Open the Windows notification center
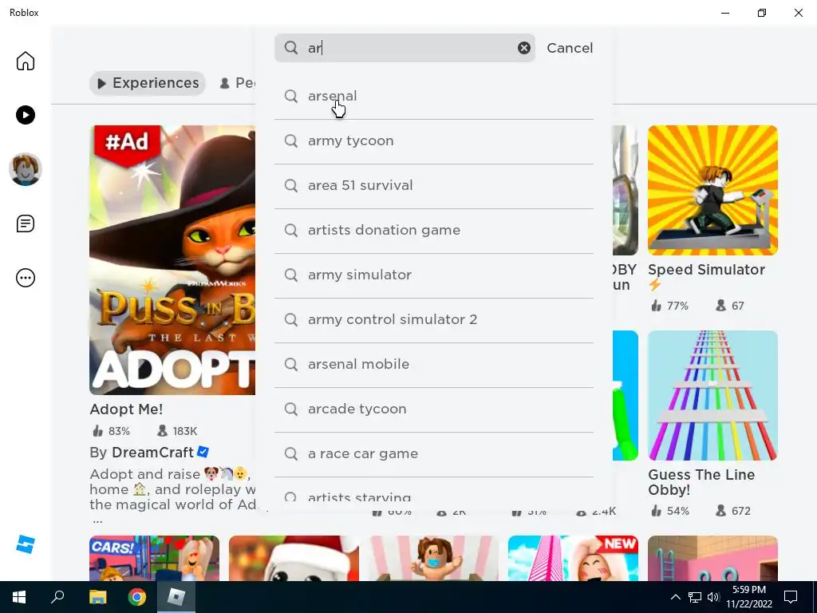 pos(791,597)
